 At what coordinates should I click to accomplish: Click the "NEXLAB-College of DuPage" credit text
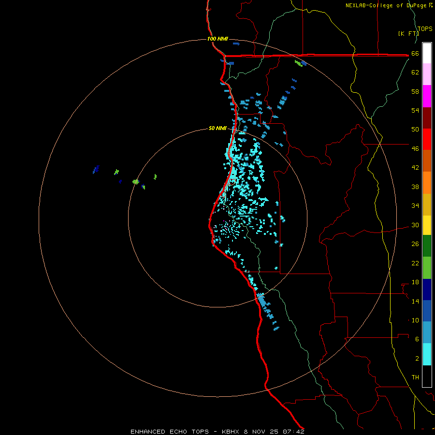tap(386, 5)
